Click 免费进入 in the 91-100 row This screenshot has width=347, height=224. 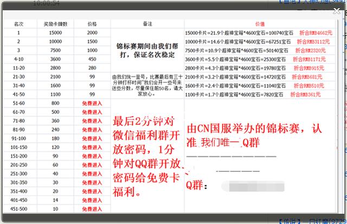coord(92,138)
